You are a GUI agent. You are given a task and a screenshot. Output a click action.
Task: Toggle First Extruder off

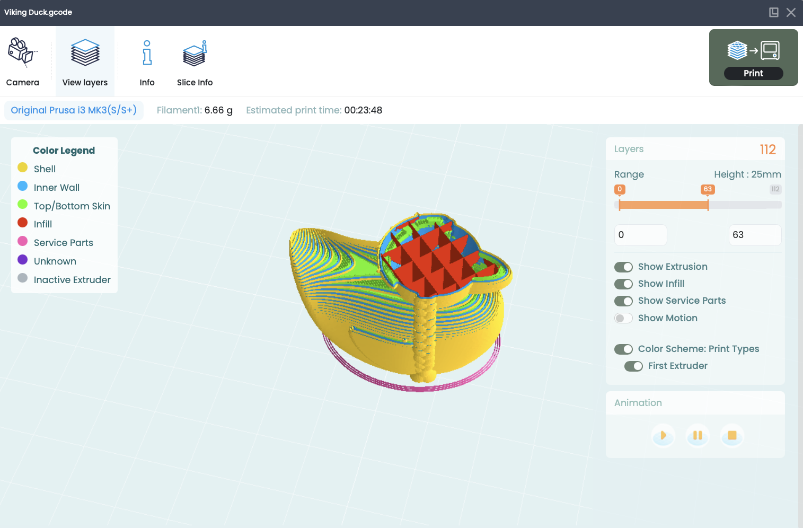[633, 366]
